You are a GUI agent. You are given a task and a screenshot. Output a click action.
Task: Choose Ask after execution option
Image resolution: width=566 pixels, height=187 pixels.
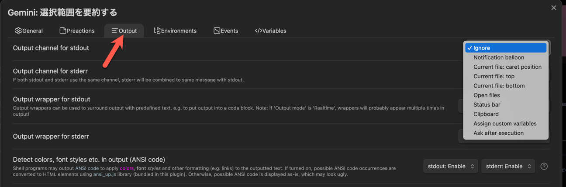[x=498, y=133]
